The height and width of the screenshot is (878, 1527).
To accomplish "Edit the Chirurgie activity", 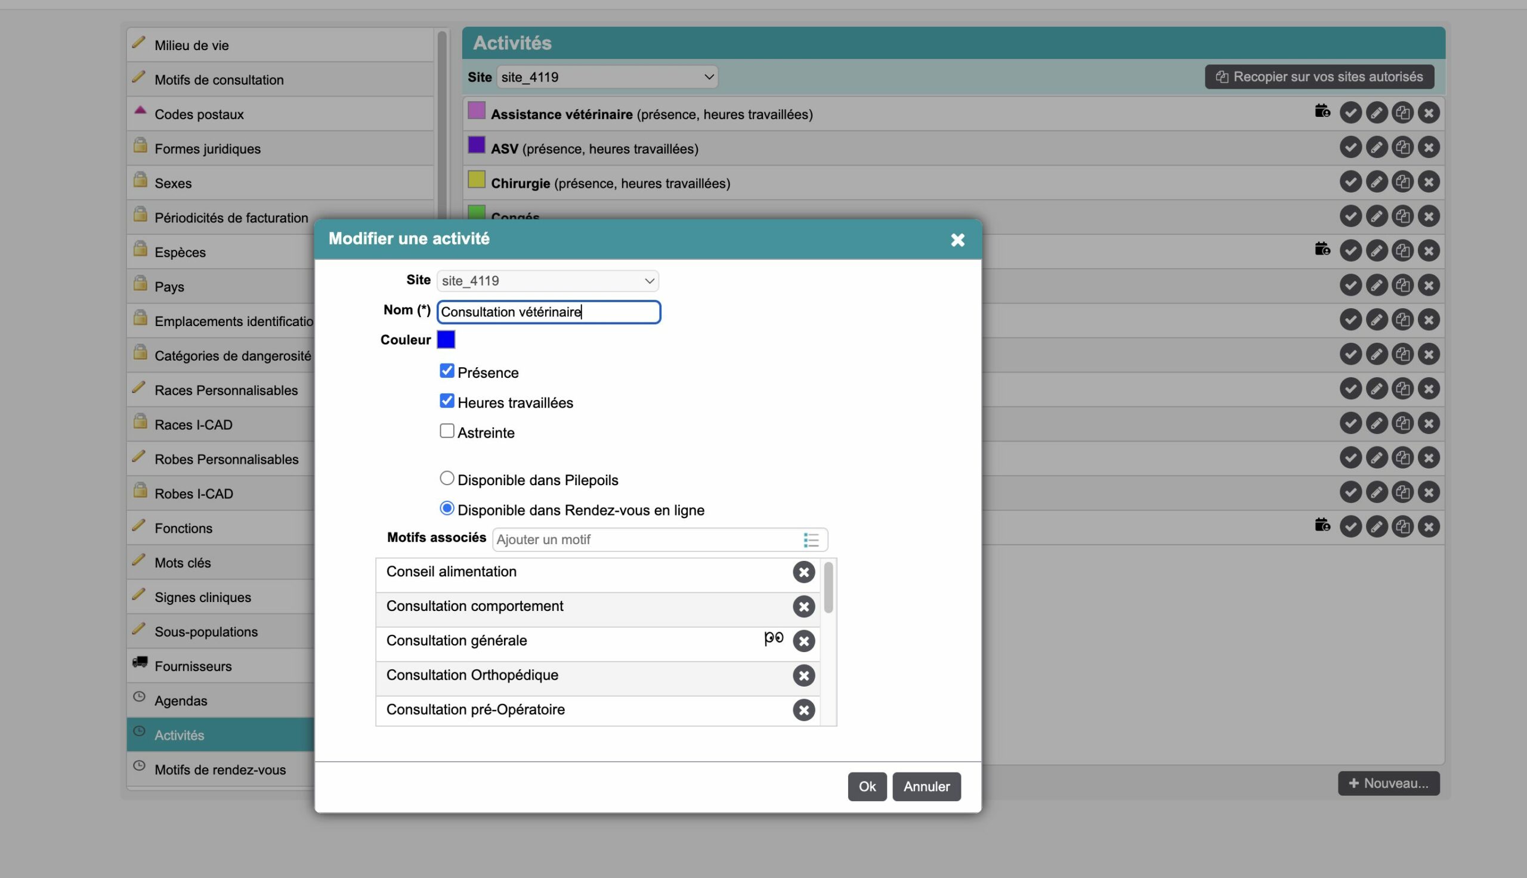I will 1376,182.
